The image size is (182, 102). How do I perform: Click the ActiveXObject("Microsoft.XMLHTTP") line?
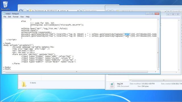click(x=57, y=25)
